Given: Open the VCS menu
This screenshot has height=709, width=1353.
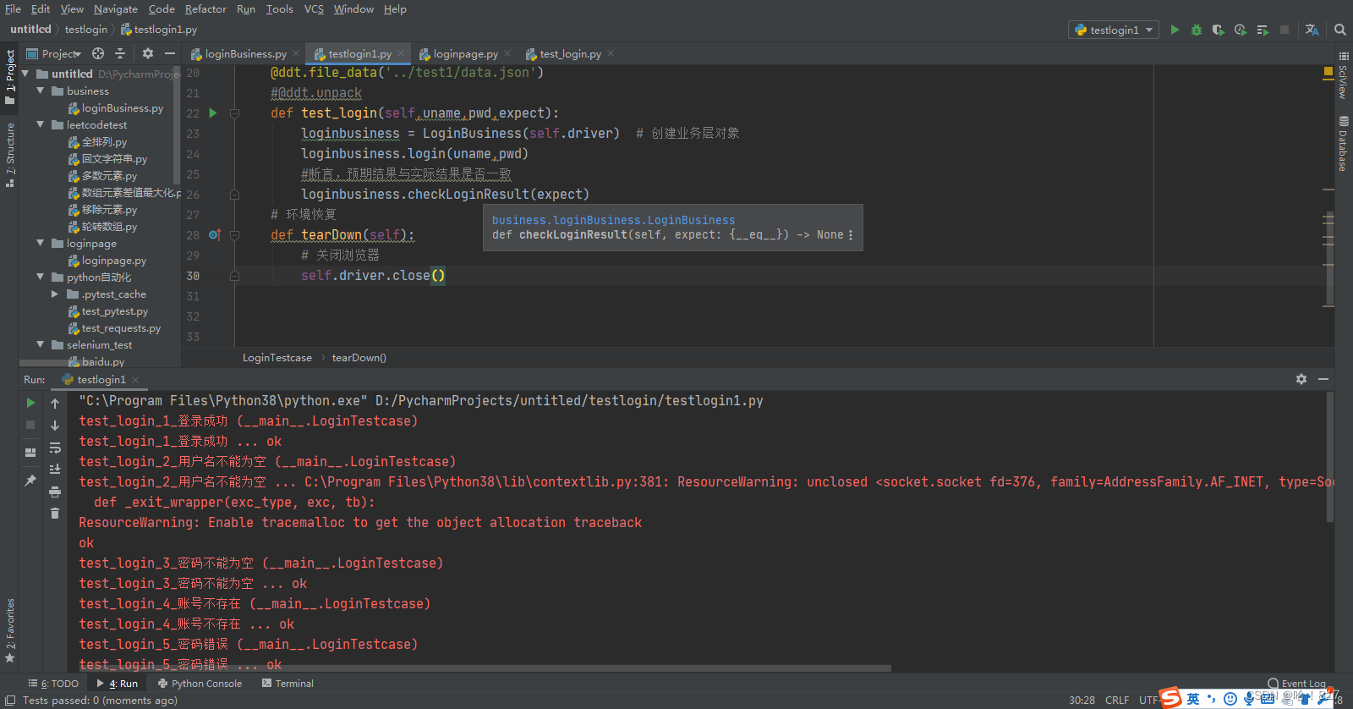Looking at the screenshot, I should point(314,9).
